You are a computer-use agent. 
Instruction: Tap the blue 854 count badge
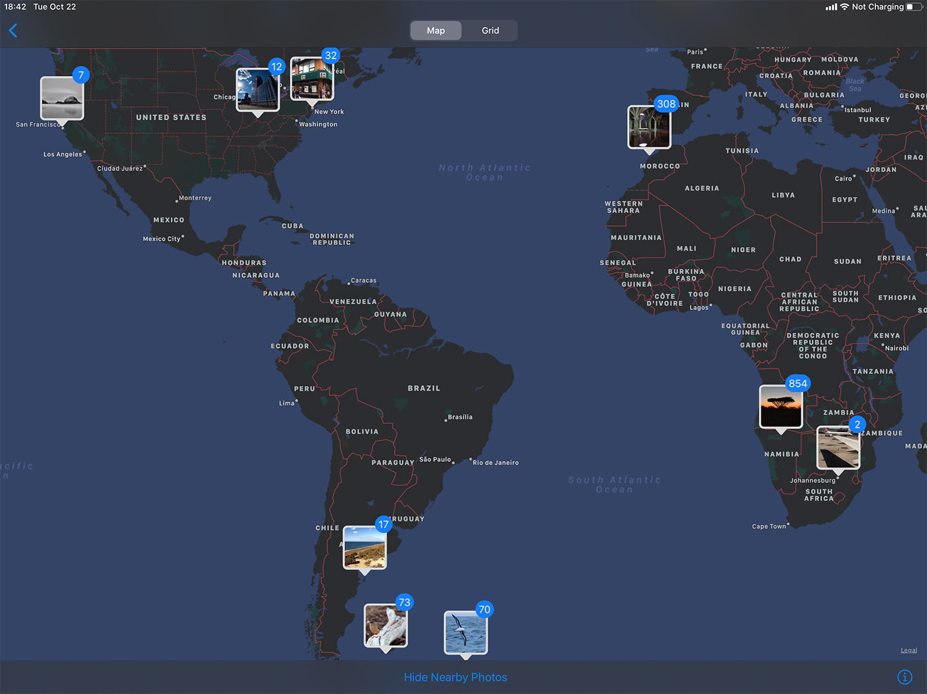798,383
